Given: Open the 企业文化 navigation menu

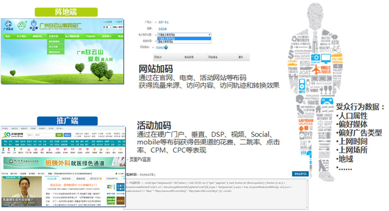Looking at the screenshot, I should click(x=54, y=36).
